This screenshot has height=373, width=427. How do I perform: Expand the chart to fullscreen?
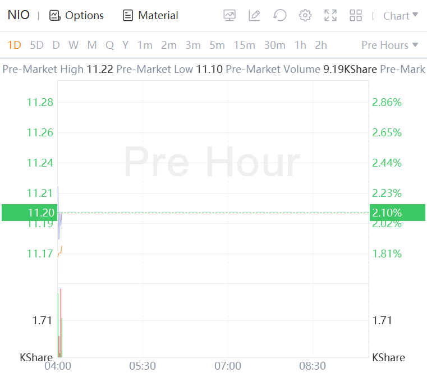330,16
